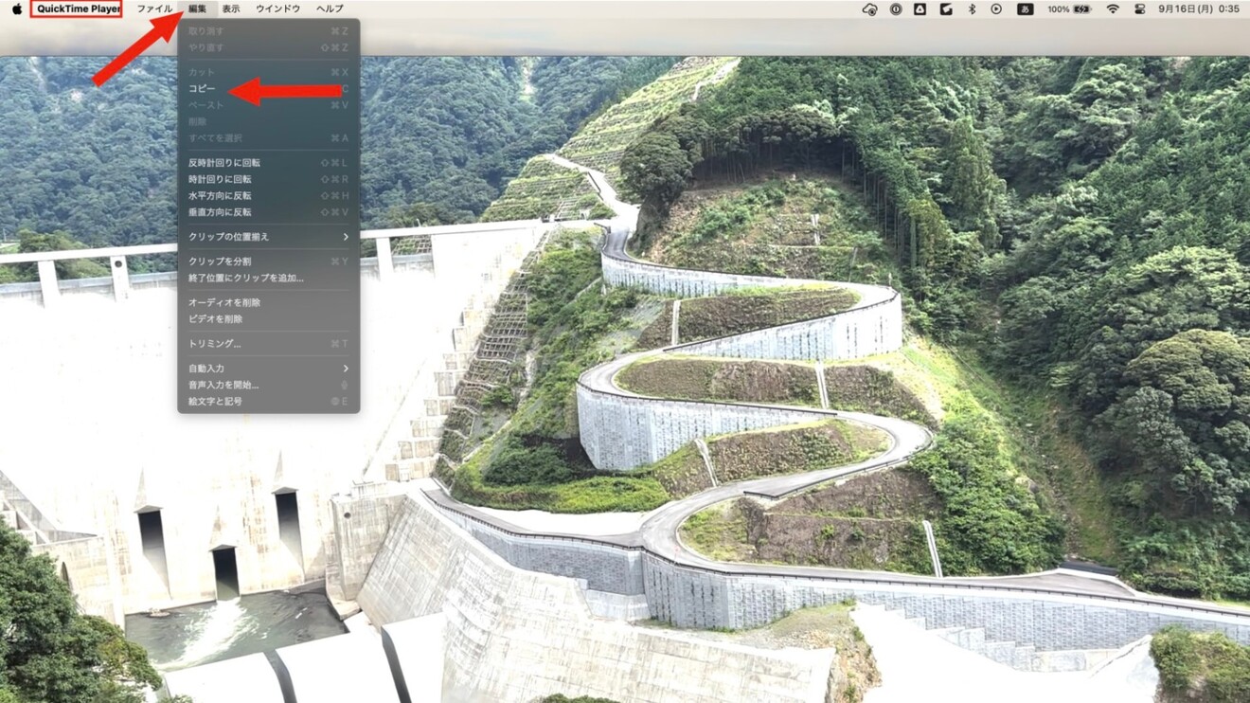The width and height of the screenshot is (1250, 703).
Task: Click the triangle drive icon in menu bar
Action: coord(920,9)
